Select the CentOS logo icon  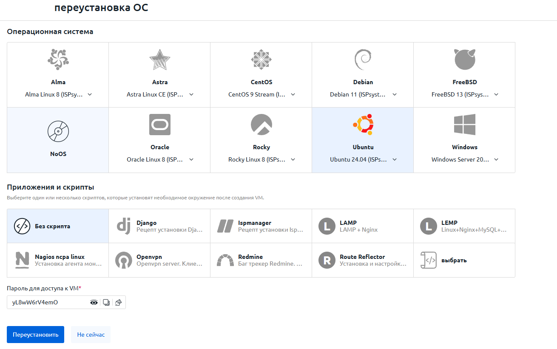[x=261, y=60]
